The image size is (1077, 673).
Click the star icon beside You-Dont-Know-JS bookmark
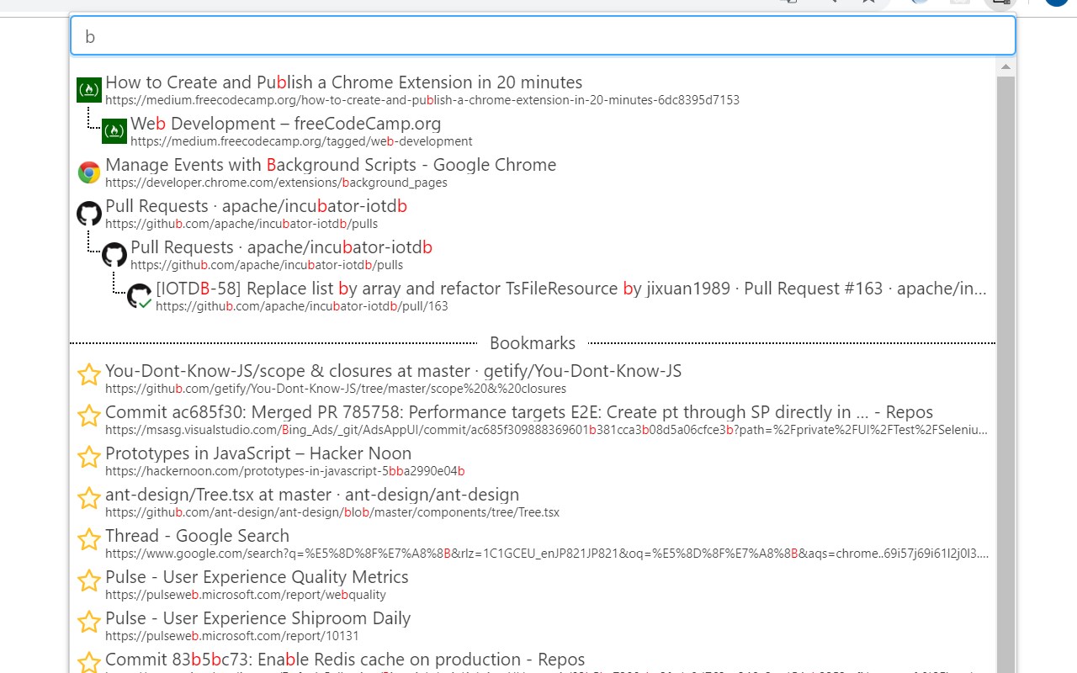88,378
